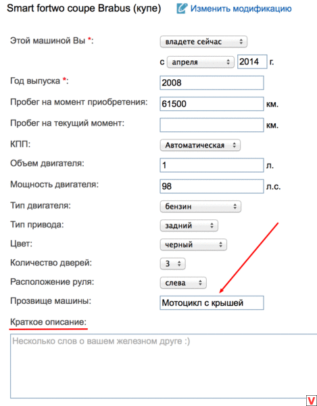Open the Изменить модификацию link
The image size is (317, 406).
(x=241, y=9)
